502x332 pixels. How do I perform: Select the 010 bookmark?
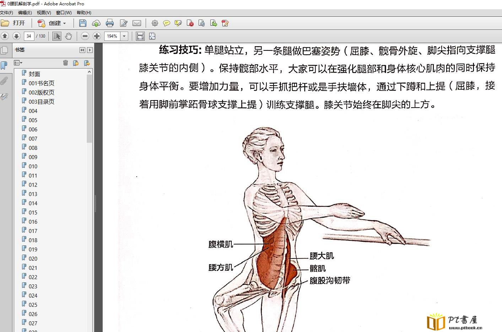[33, 166]
